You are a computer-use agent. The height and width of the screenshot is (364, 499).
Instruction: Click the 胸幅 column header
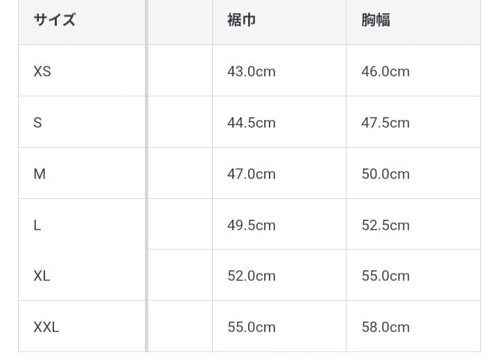coord(376,20)
